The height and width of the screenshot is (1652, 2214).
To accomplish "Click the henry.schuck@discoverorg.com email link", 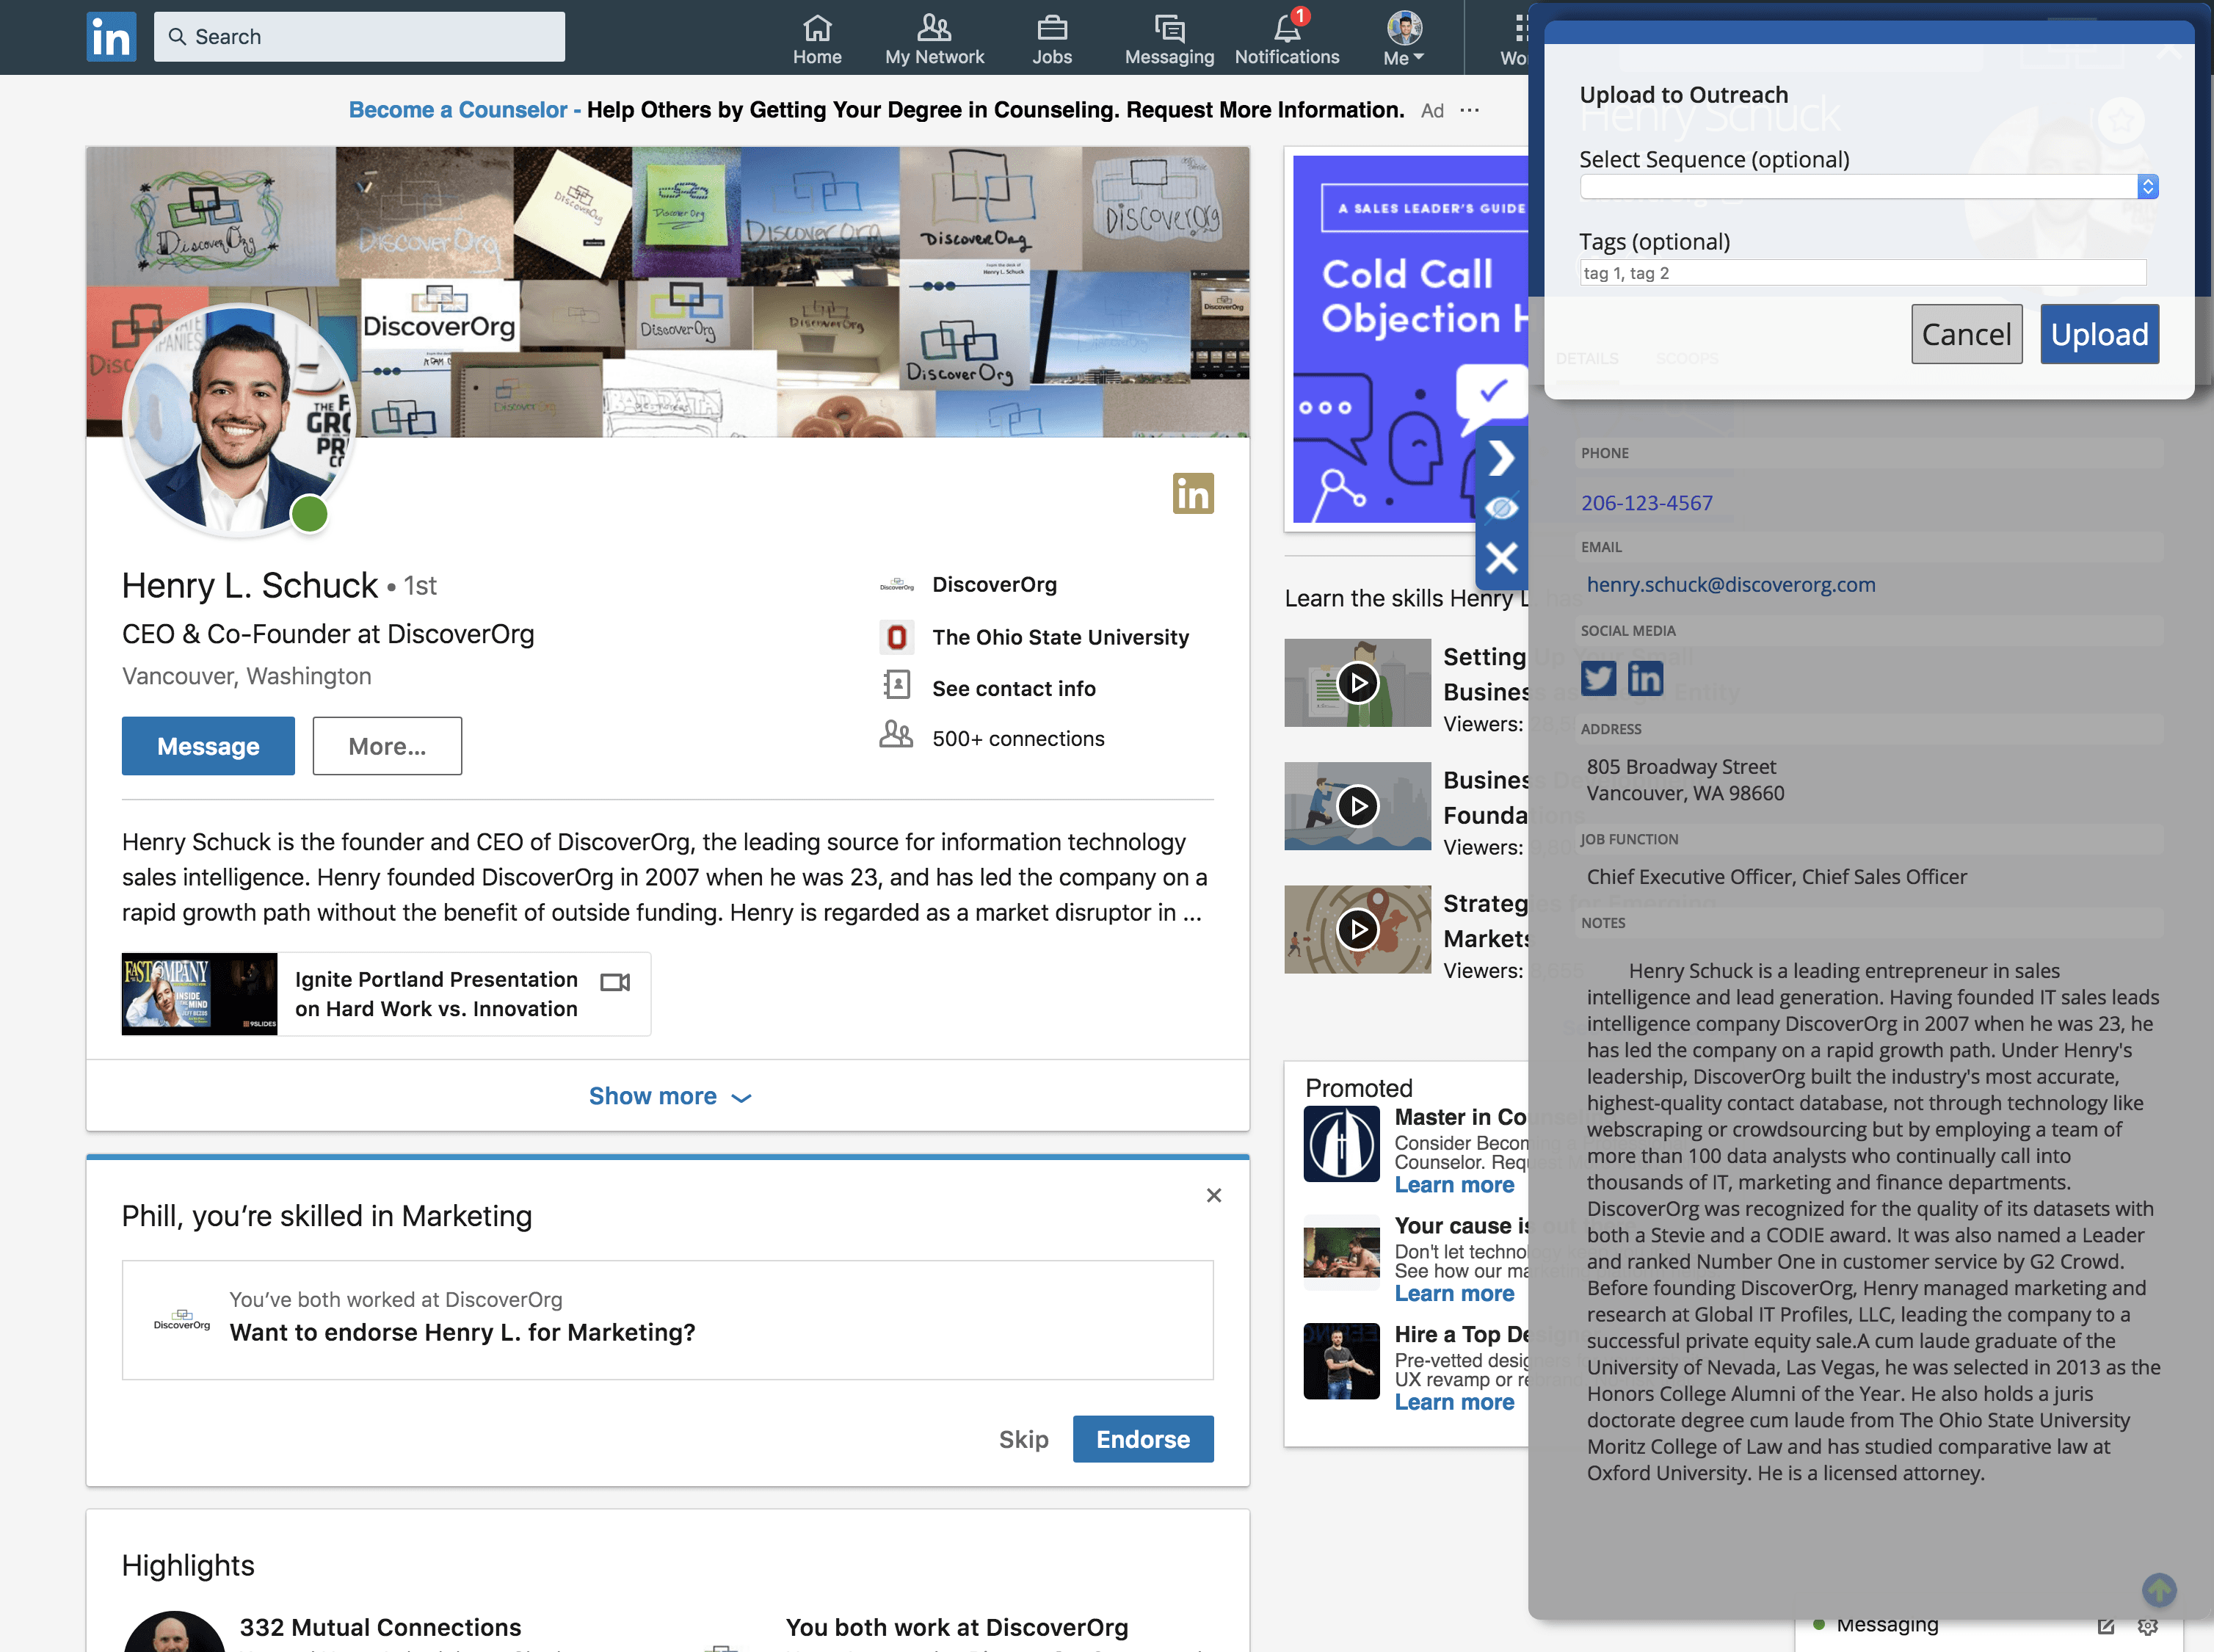I will (x=1730, y=585).
